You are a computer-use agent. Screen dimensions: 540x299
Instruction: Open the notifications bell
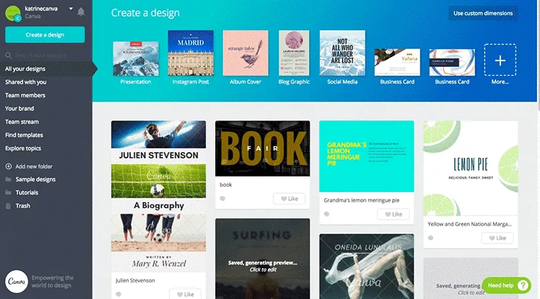point(81,12)
